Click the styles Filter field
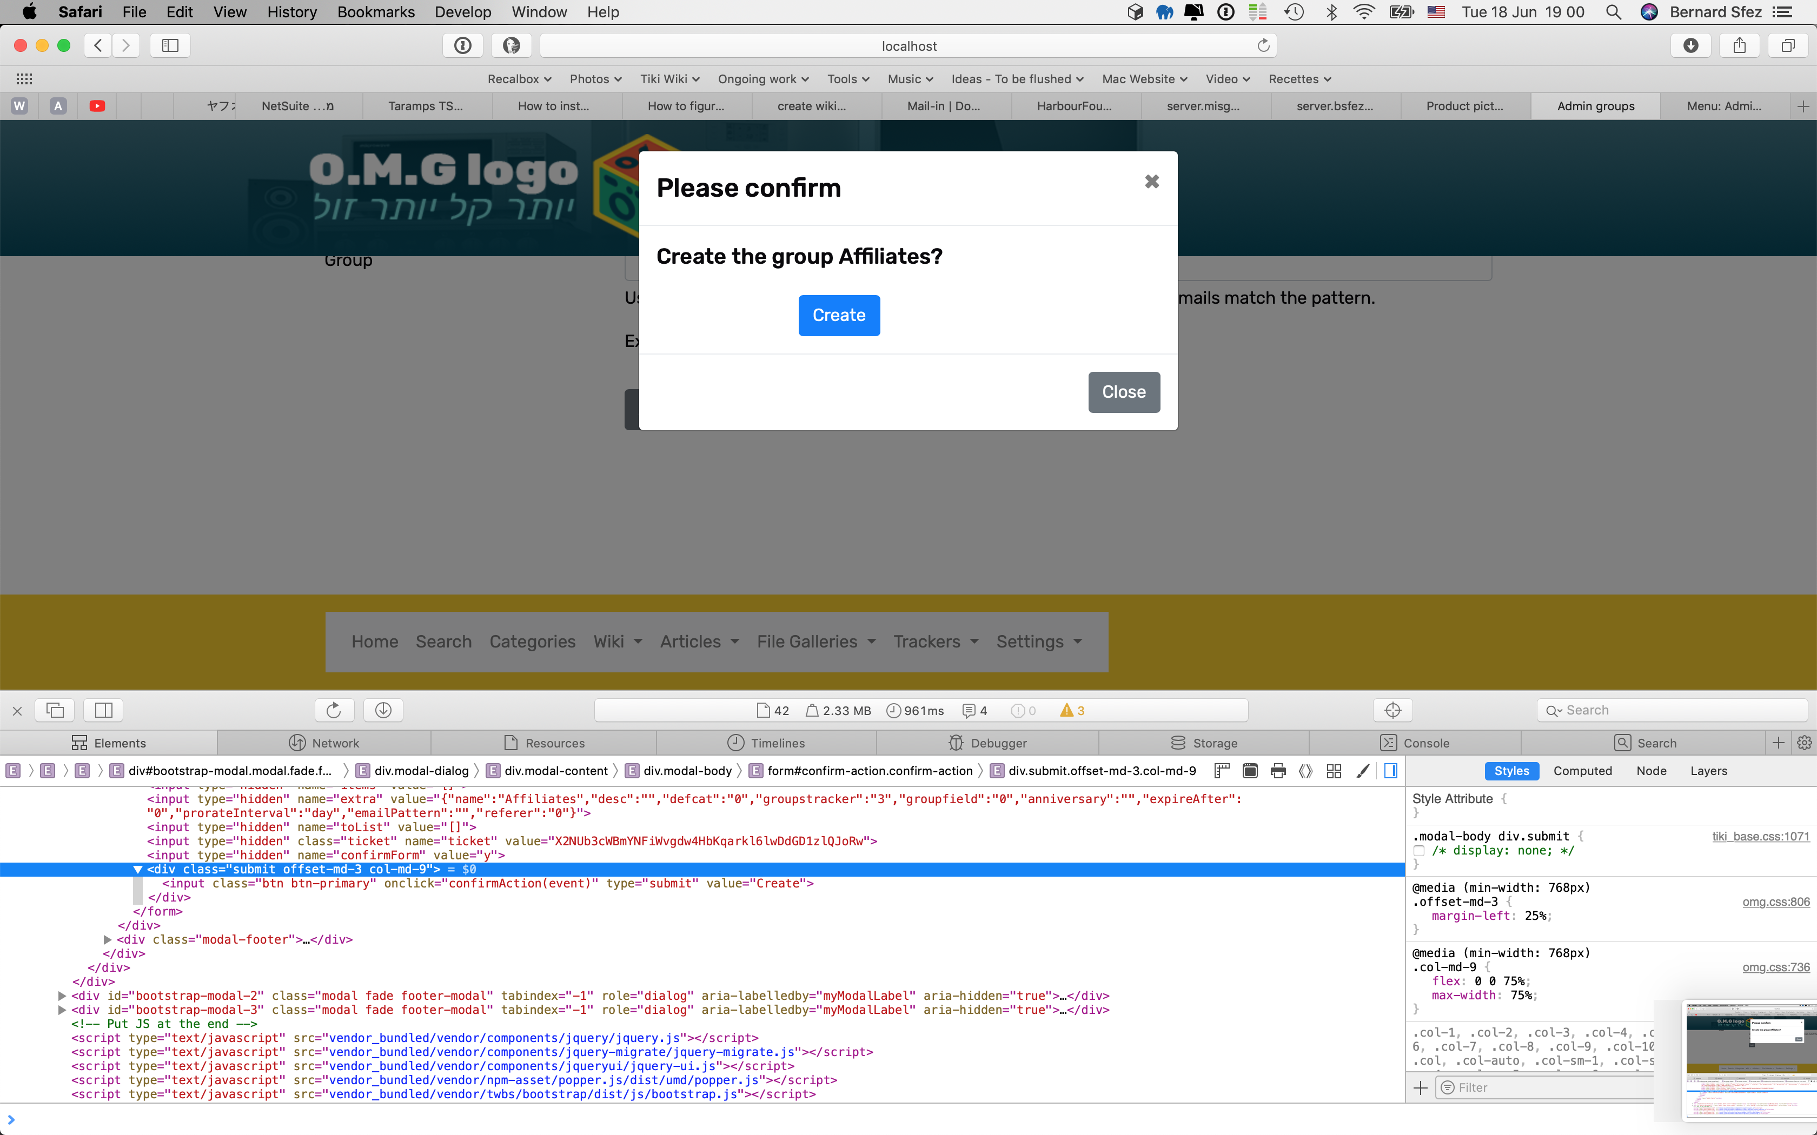 (x=1545, y=1087)
